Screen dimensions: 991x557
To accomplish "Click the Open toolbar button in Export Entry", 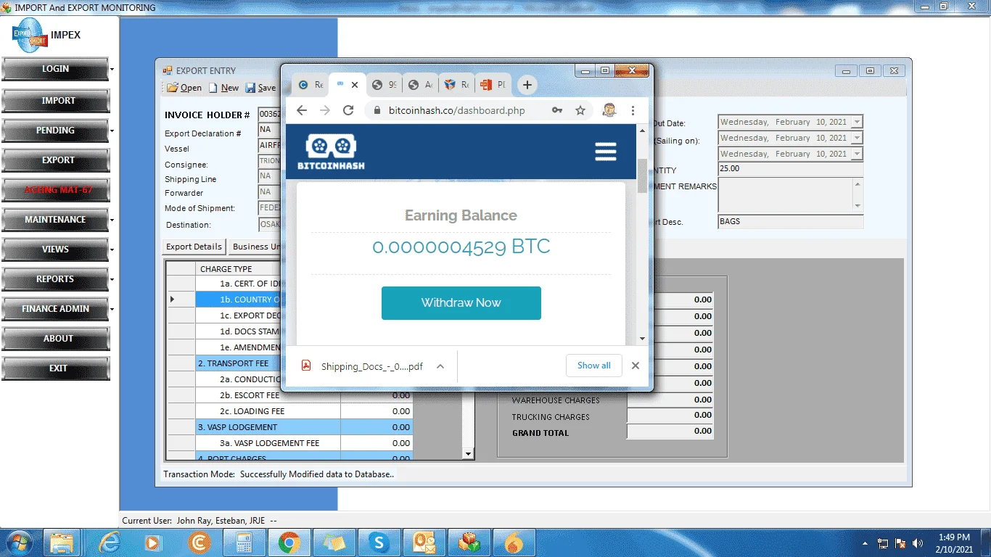I will tap(184, 88).
